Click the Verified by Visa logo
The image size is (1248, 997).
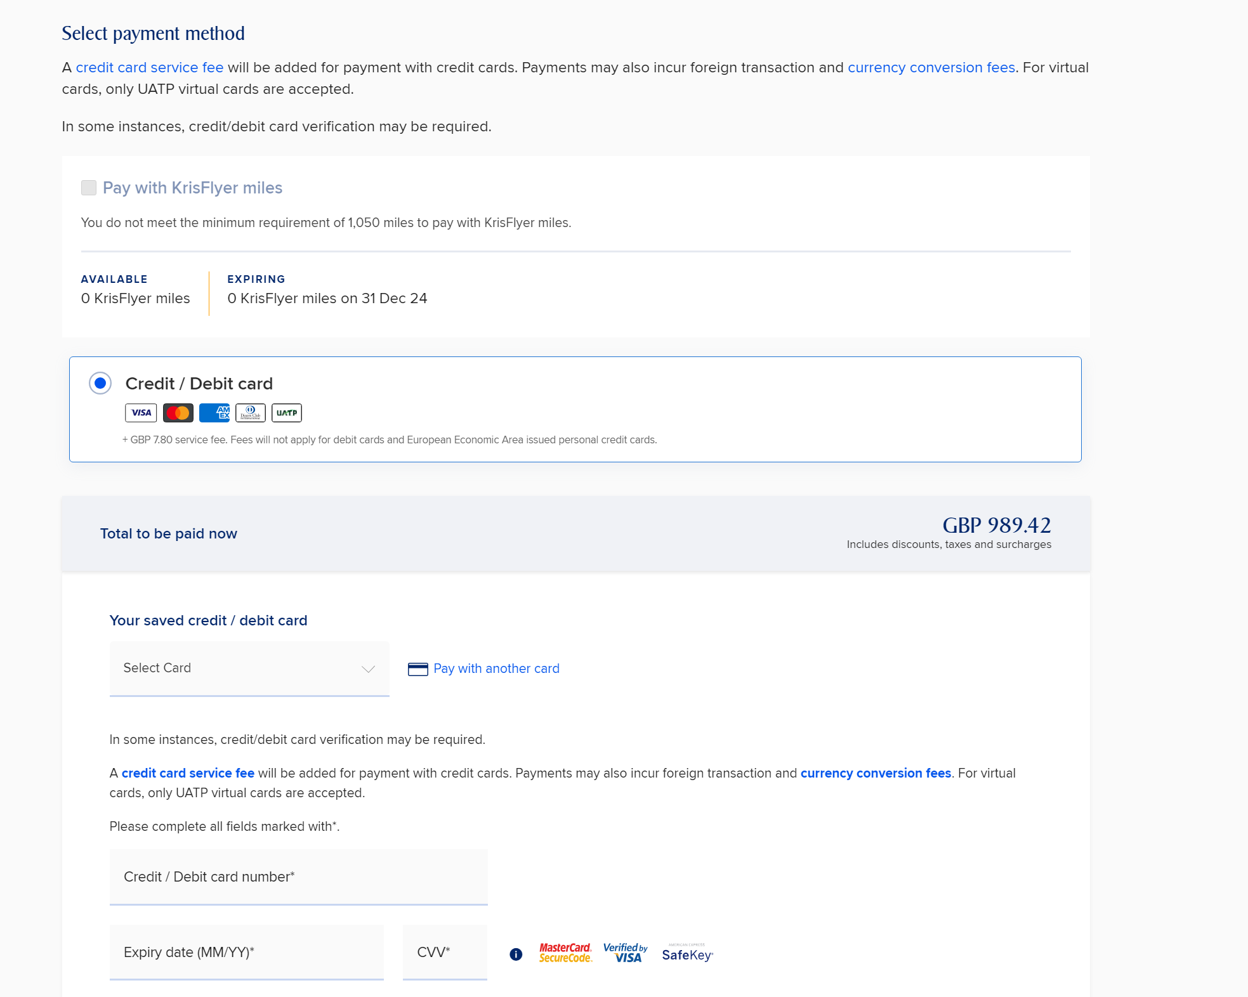625,953
